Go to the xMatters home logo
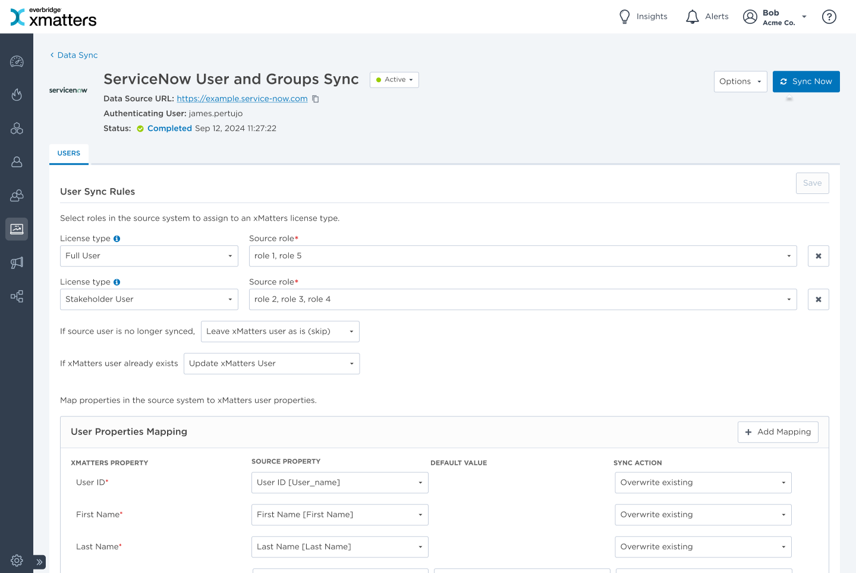Viewport: 856px width, 573px height. (x=53, y=17)
